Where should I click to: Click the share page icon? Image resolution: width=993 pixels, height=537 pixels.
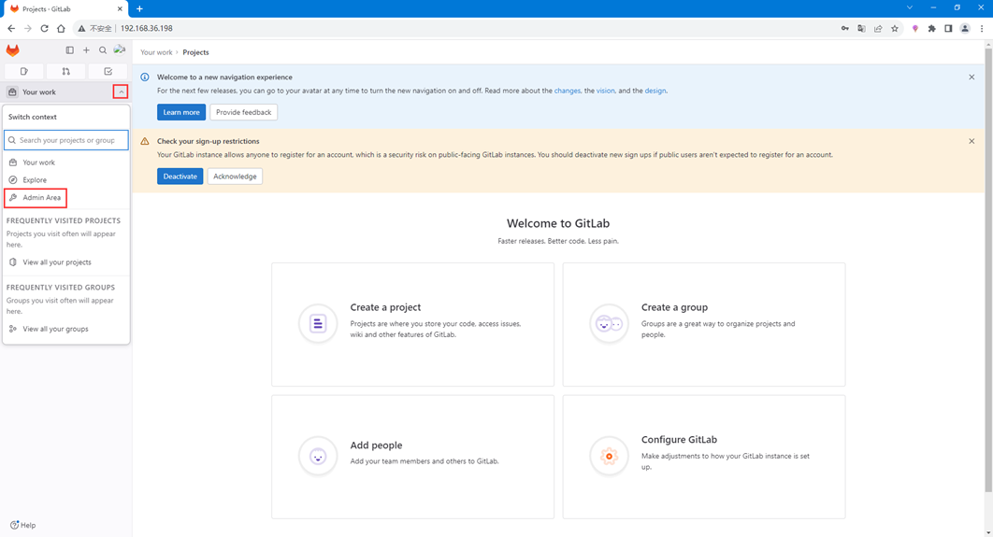coord(878,28)
